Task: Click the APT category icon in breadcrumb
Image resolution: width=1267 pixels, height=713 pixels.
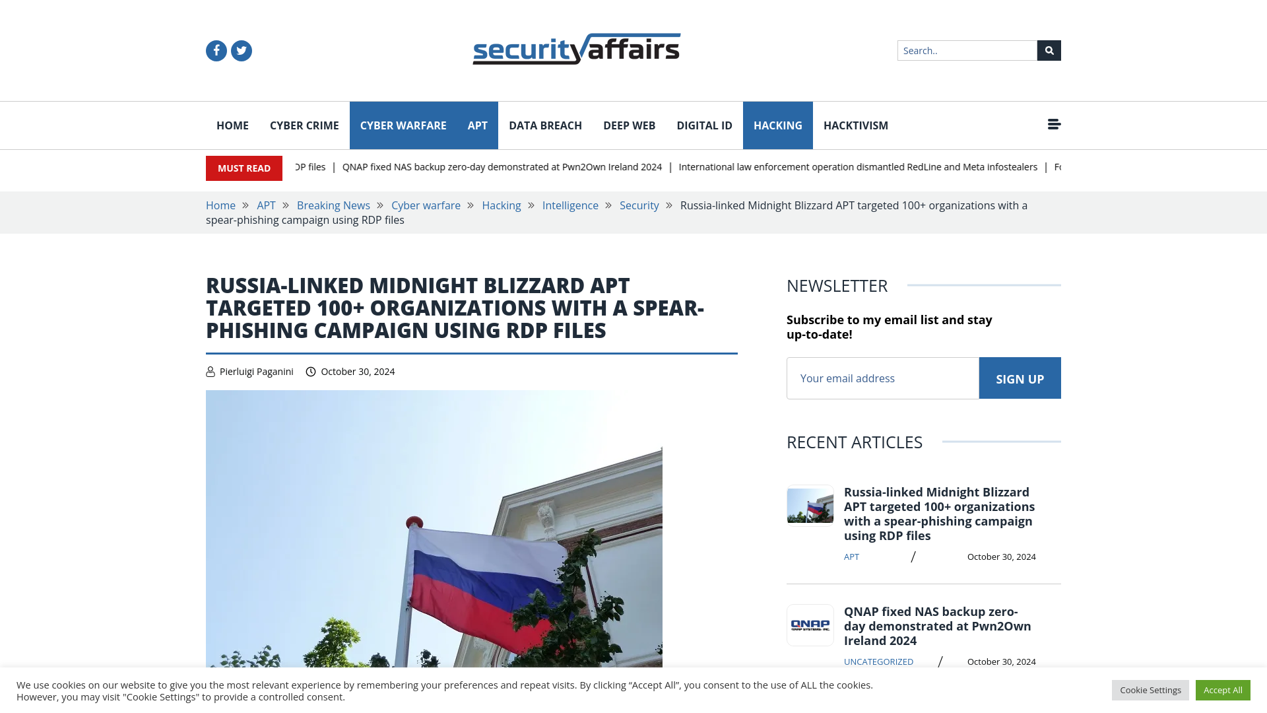Action: tap(265, 205)
